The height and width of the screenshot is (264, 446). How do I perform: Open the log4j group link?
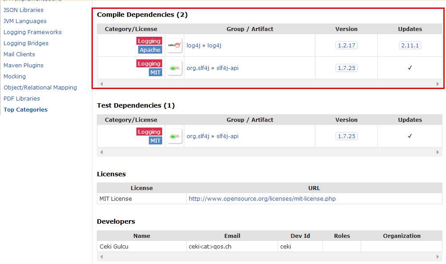(193, 45)
